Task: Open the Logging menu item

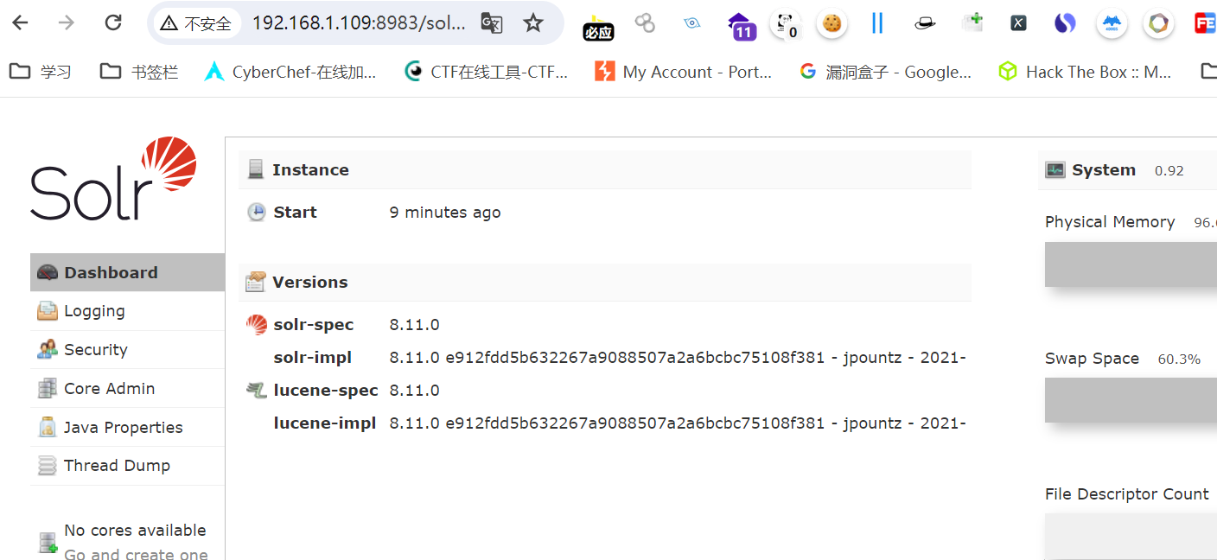Action: (127, 311)
